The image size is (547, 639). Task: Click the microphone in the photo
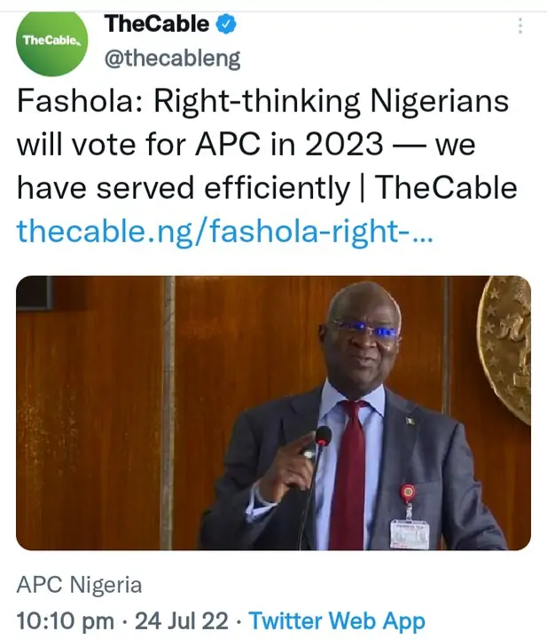click(322, 437)
